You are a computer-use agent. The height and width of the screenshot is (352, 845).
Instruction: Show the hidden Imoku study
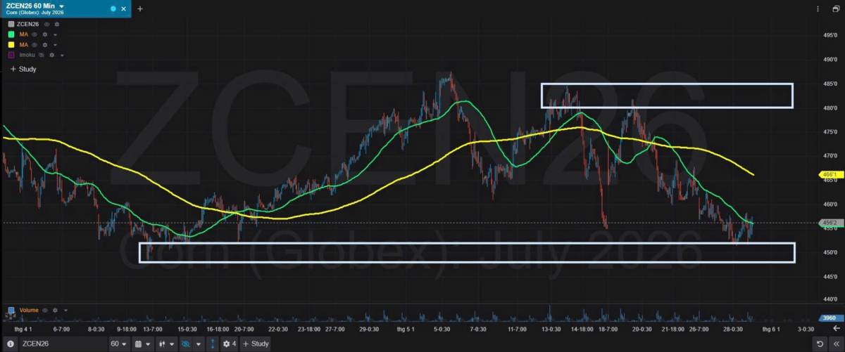pos(42,54)
